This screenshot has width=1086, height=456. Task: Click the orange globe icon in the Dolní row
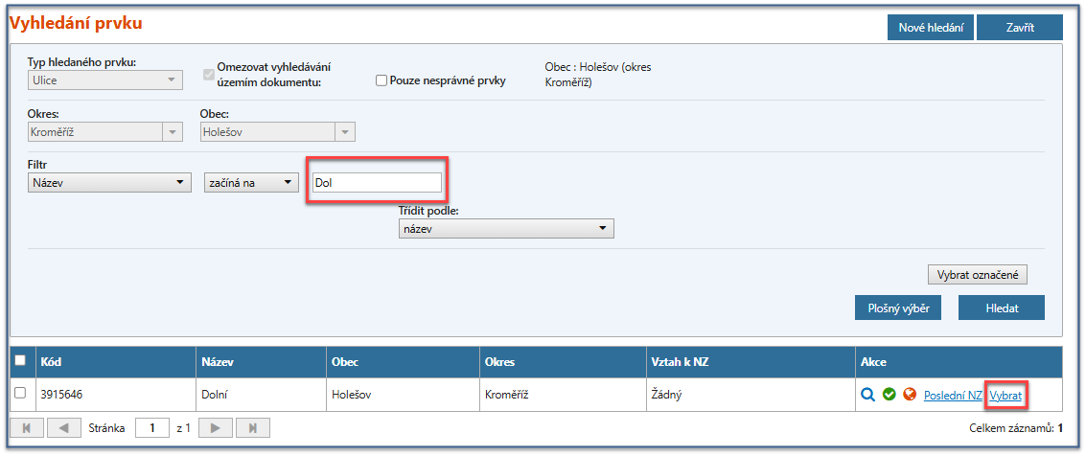pyautogui.click(x=910, y=394)
